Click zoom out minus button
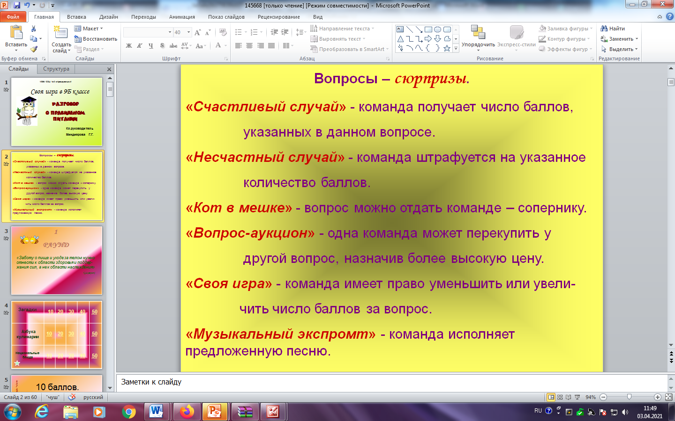 [603, 397]
